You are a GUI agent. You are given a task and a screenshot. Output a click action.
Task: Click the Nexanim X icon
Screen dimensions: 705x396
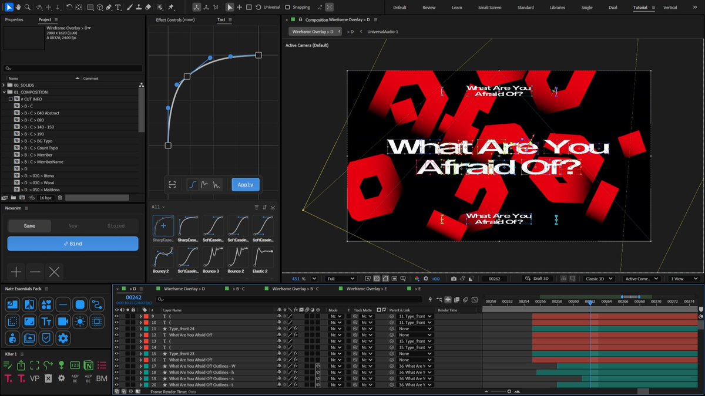click(55, 272)
